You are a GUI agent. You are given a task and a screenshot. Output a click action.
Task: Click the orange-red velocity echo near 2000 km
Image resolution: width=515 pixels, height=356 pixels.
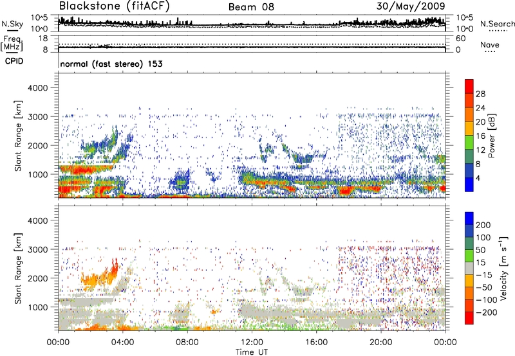click(x=98, y=276)
